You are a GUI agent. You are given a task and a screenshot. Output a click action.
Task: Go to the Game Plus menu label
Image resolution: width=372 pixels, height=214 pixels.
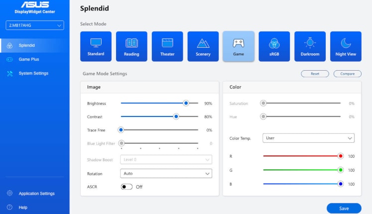[29, 59]
